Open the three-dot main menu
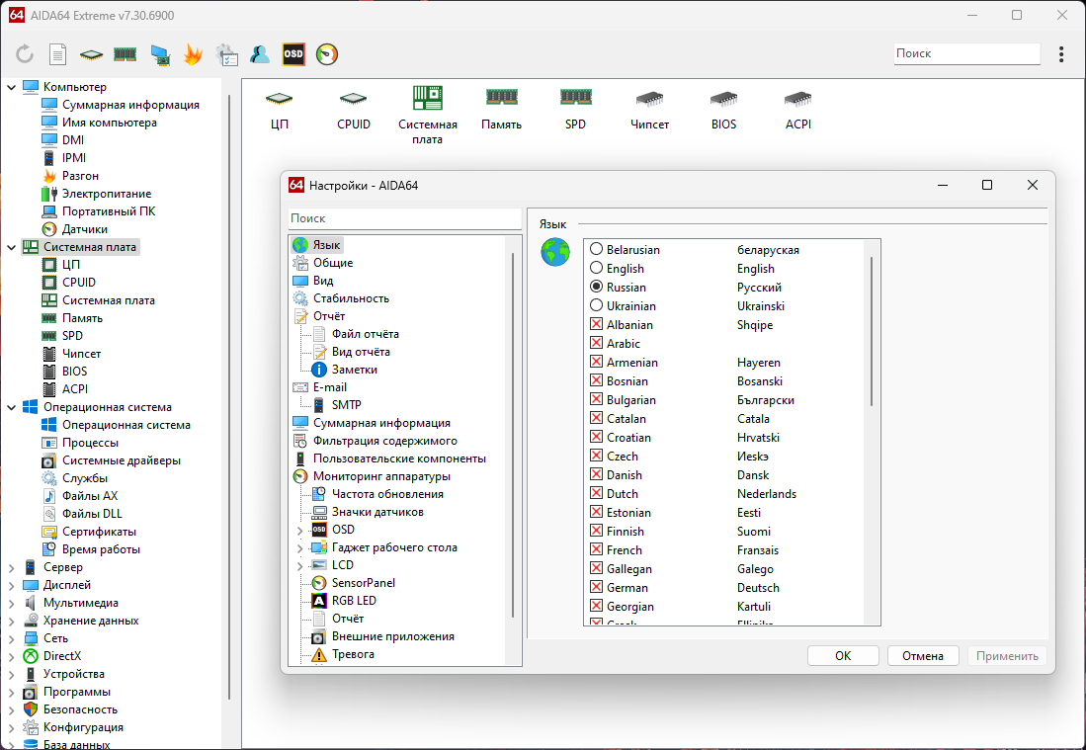Screen dimensions: 1086x750 coord(1061,54)
